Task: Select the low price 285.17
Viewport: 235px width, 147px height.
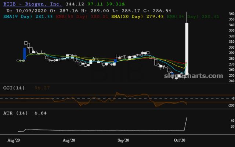Action: (x=131, y=11)
